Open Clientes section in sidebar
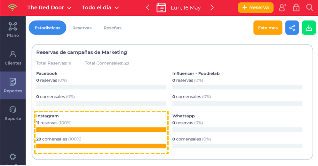The image size is (318, 166). point(13,58)
